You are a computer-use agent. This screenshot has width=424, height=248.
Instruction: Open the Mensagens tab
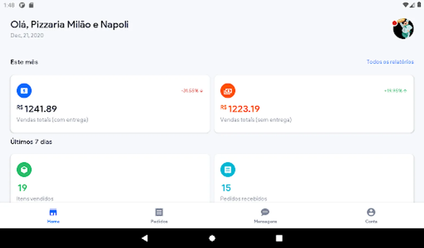(265, 215)
